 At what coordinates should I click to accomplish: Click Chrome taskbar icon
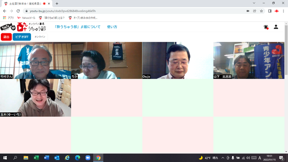(98, 158)
